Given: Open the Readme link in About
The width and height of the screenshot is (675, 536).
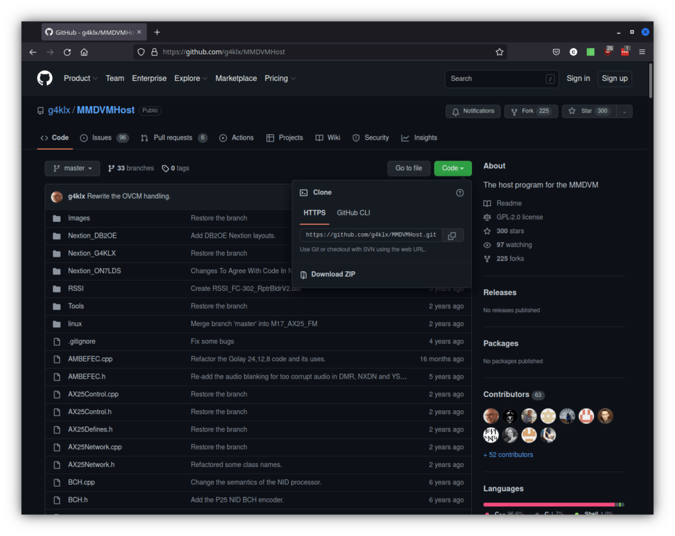Looking at the screenshot, I should click(x=503, y=203).
